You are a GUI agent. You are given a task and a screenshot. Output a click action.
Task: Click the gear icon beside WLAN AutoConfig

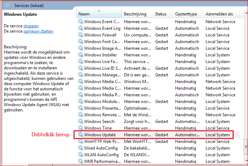pos(81,155)
